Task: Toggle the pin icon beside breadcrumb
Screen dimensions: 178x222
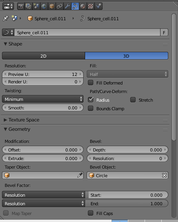Action: click(x=6, y=18)
